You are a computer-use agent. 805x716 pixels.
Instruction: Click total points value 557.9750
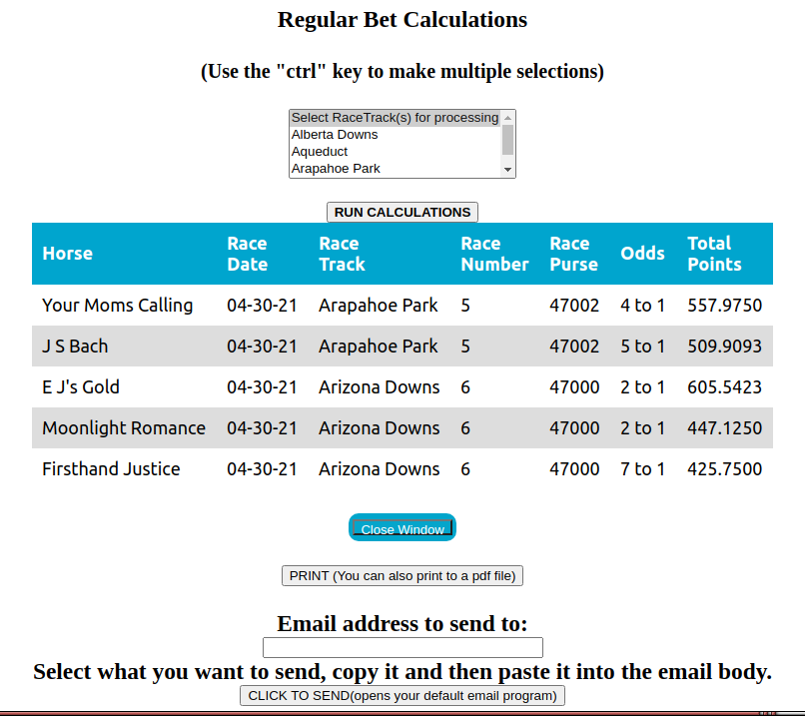(724, 305)
